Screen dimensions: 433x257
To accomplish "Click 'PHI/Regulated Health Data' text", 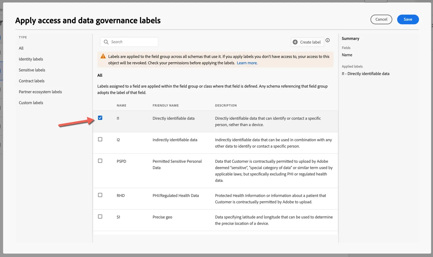I will [176, 196].
